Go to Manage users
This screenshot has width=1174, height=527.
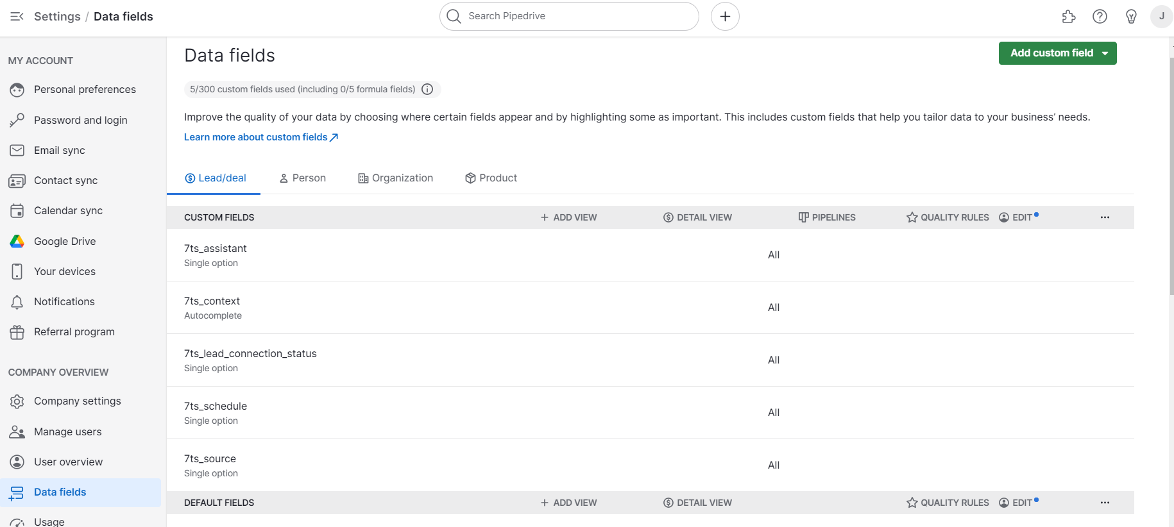[67, 431]
